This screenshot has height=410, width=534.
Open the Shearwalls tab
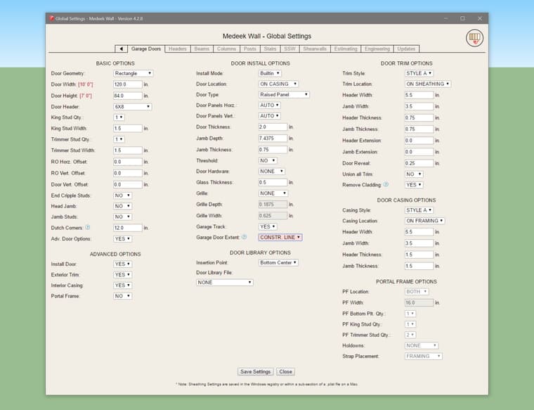(314, 49)
